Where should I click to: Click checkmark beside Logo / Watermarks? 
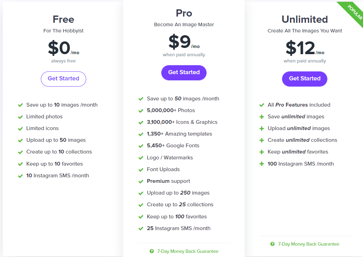pyautogui.click(x=141, y=158)
